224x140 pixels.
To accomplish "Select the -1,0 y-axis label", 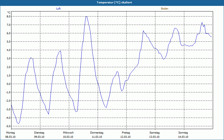I will click(8, 92).
